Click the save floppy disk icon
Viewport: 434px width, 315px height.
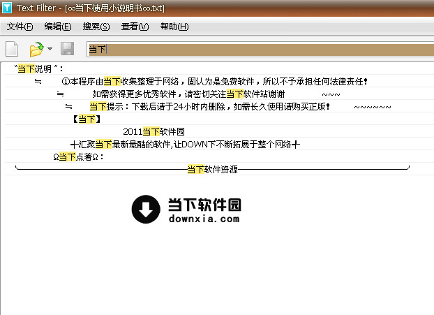click(x=67, y=49)
